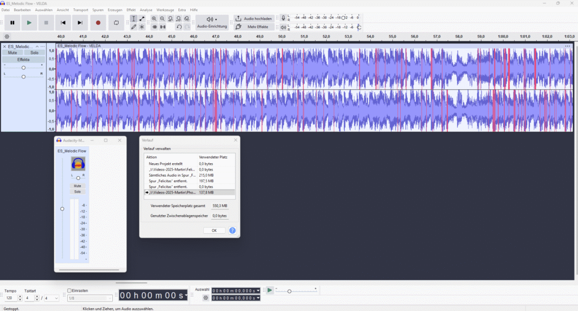The width and height of the screenshot is (578, 311).
Task: Open clip options via the three dots
Action: click(567, 46)
